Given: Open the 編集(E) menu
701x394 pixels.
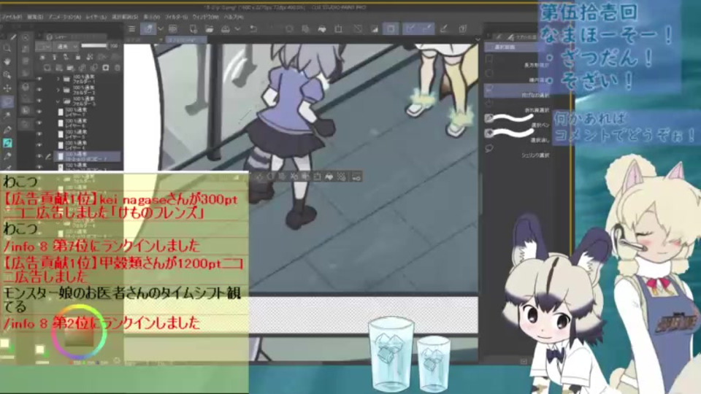Looking at the screenshot, I should coord(35,17).
